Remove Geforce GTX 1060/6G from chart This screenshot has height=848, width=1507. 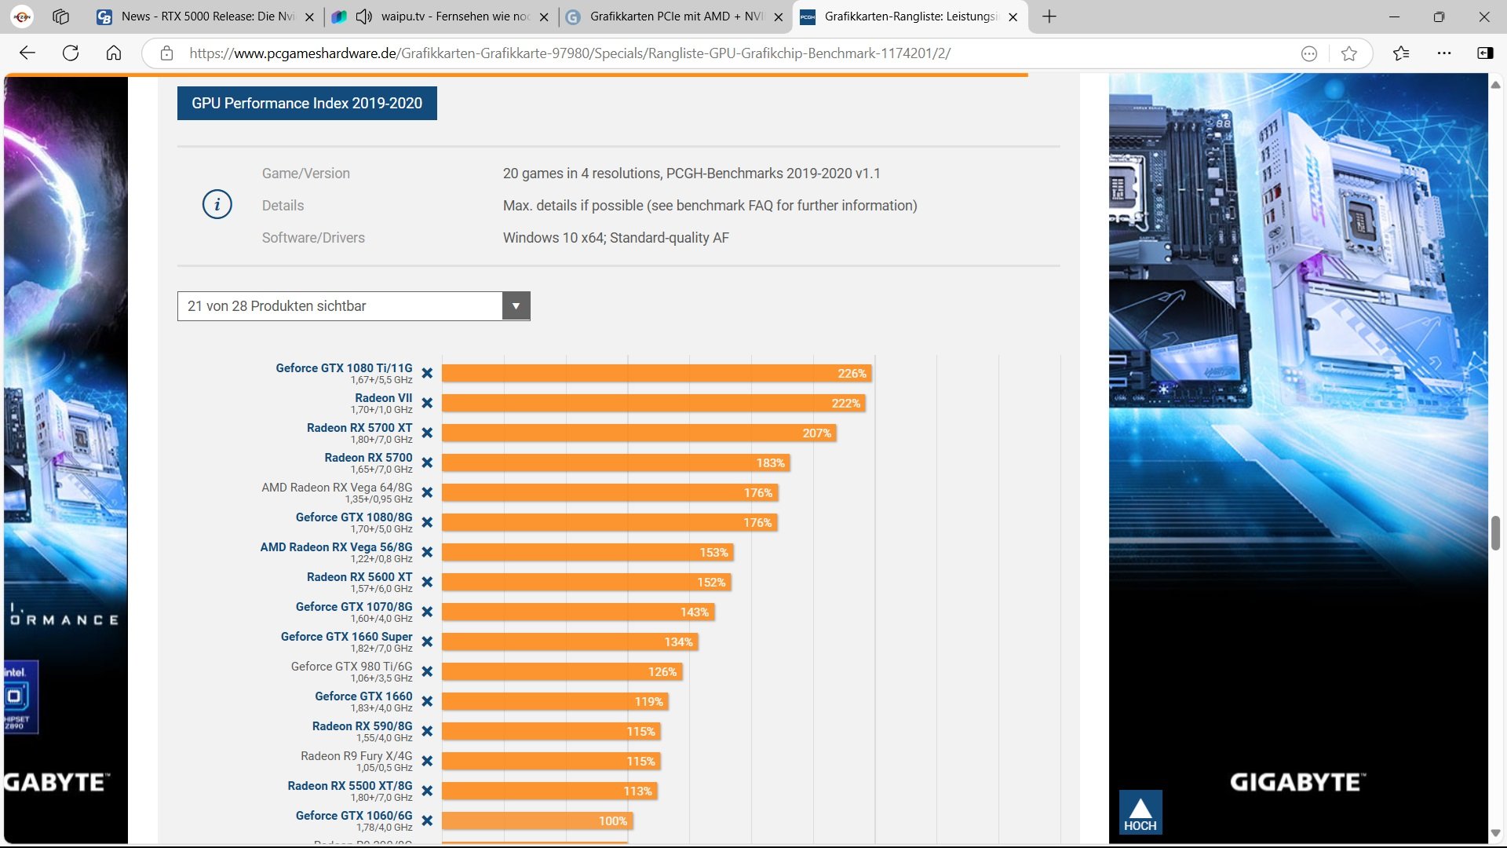click(x=427, y=821)
